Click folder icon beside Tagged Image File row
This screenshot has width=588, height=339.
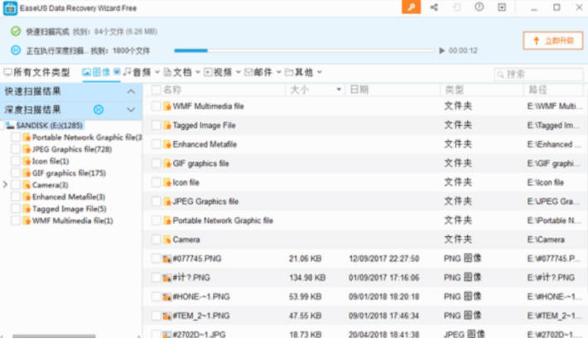tap(167, 125)
